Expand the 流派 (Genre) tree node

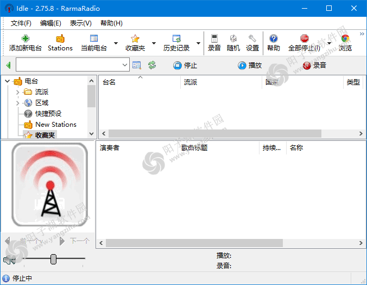[x=17, y=92]
